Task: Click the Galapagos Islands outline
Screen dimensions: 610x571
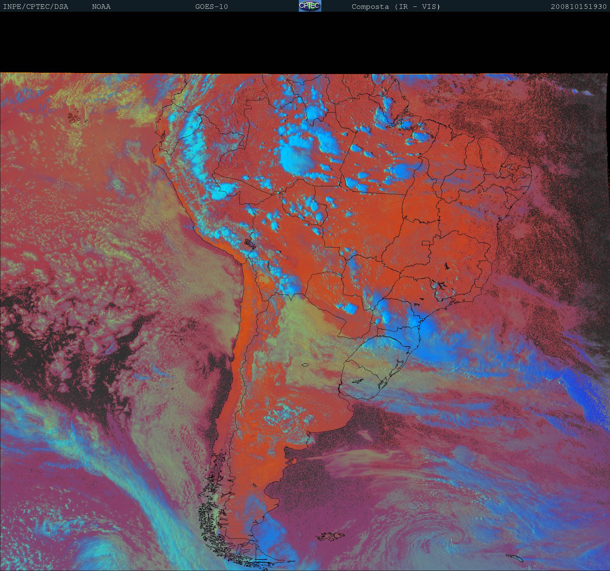Action: point(77,119)
